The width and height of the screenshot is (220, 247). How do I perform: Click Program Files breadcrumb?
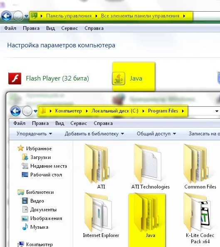(163, 111)
